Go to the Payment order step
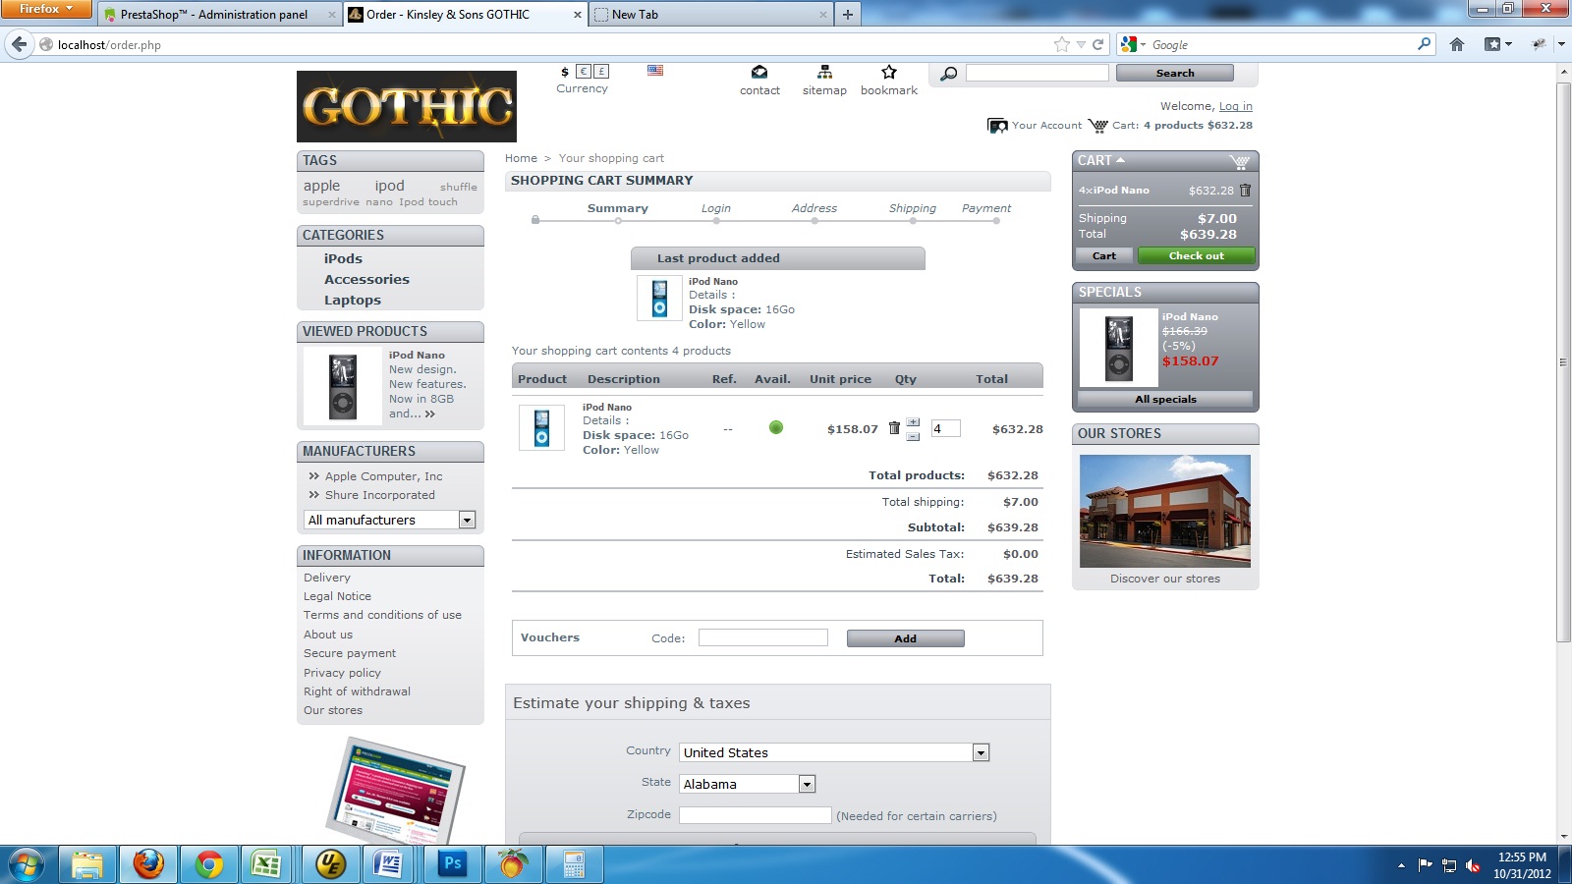This screenshot has width=1572, height=884. (986, 208)
